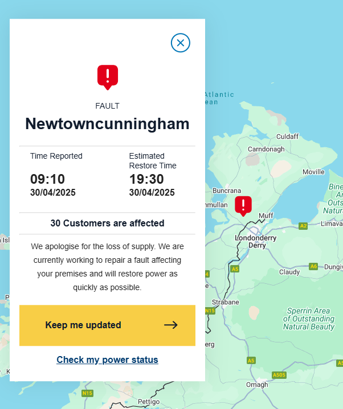This screenshot has width=343, height=409.
Task: Click the A5 road shield above Strabane
Action: click(235, 268)
